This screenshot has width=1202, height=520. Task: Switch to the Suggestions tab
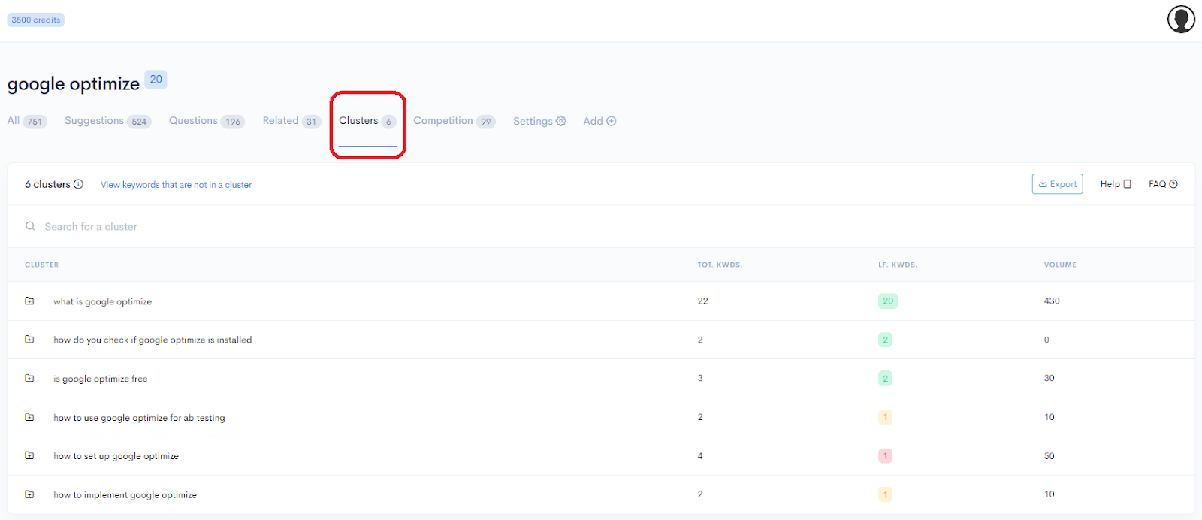[108, 121]
